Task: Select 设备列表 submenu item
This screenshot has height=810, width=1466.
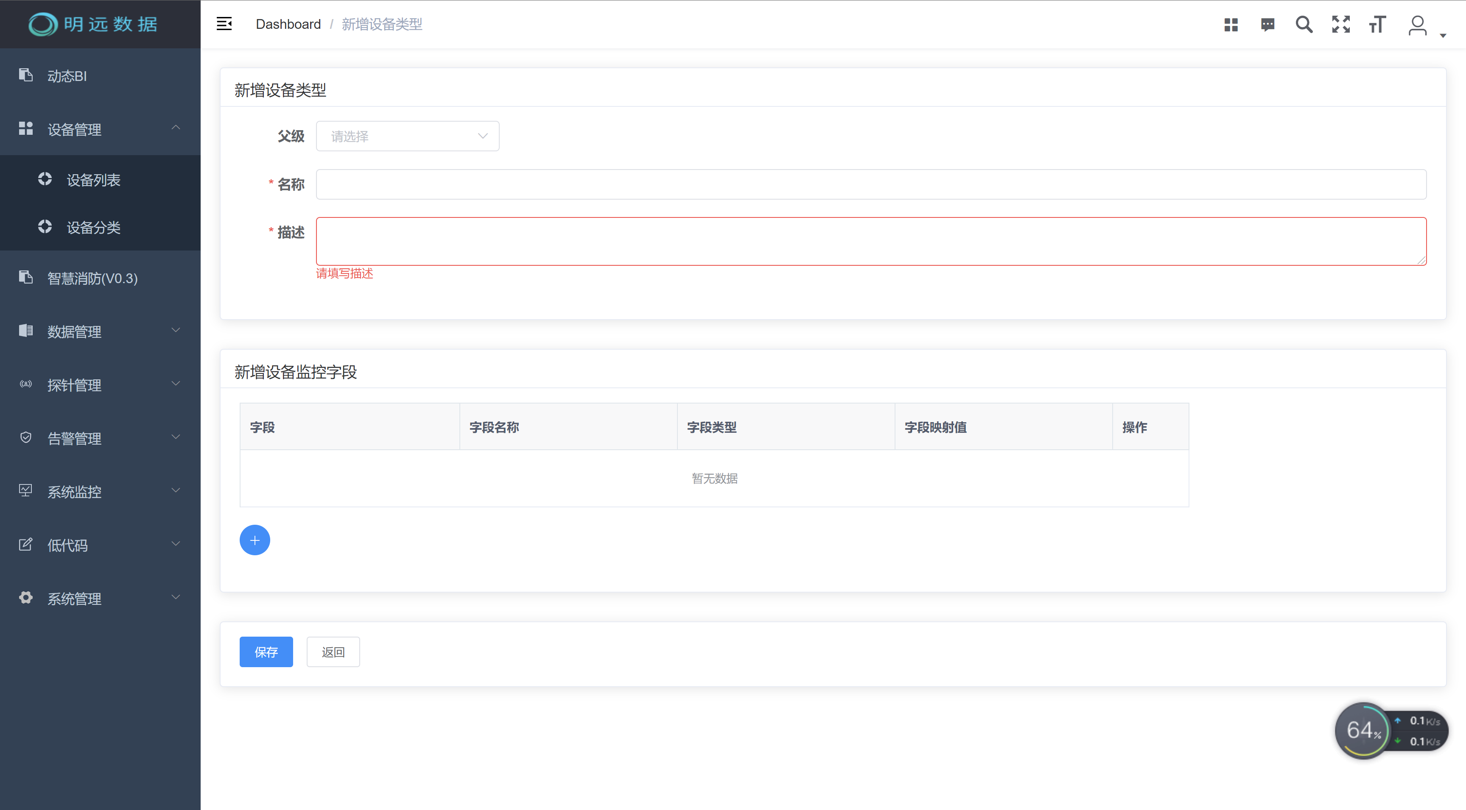Action: [100, 180]
